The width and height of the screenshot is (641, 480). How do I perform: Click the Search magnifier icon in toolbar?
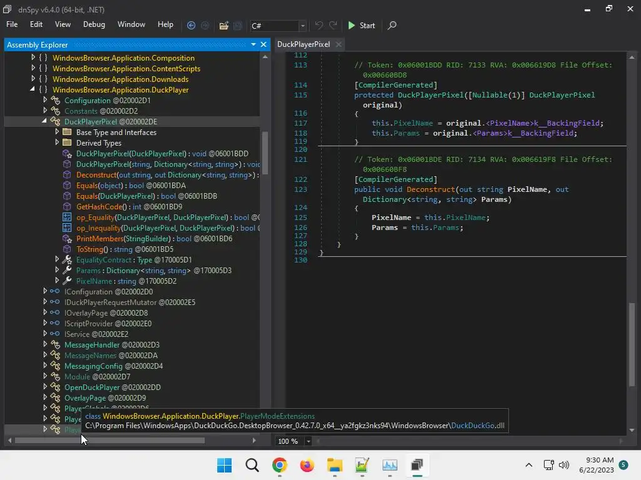coord(392,26)
